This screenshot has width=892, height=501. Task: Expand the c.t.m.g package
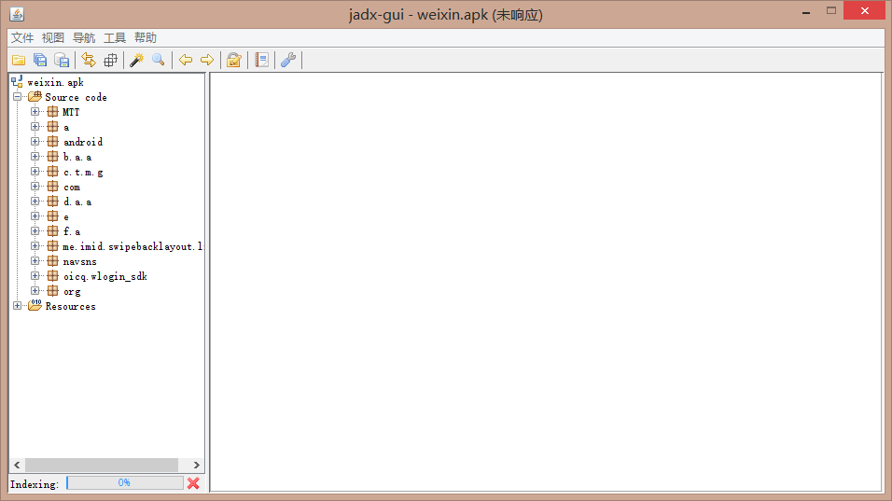(35, 171)
